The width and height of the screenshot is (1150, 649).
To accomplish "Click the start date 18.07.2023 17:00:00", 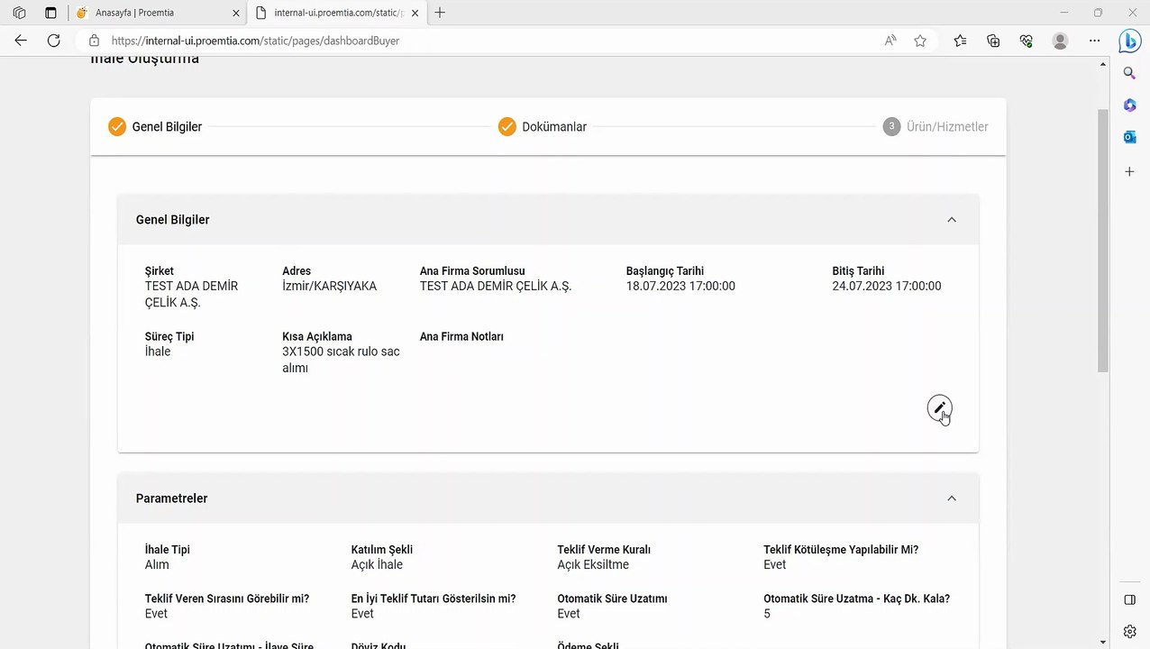I will (x=680, y=286).
